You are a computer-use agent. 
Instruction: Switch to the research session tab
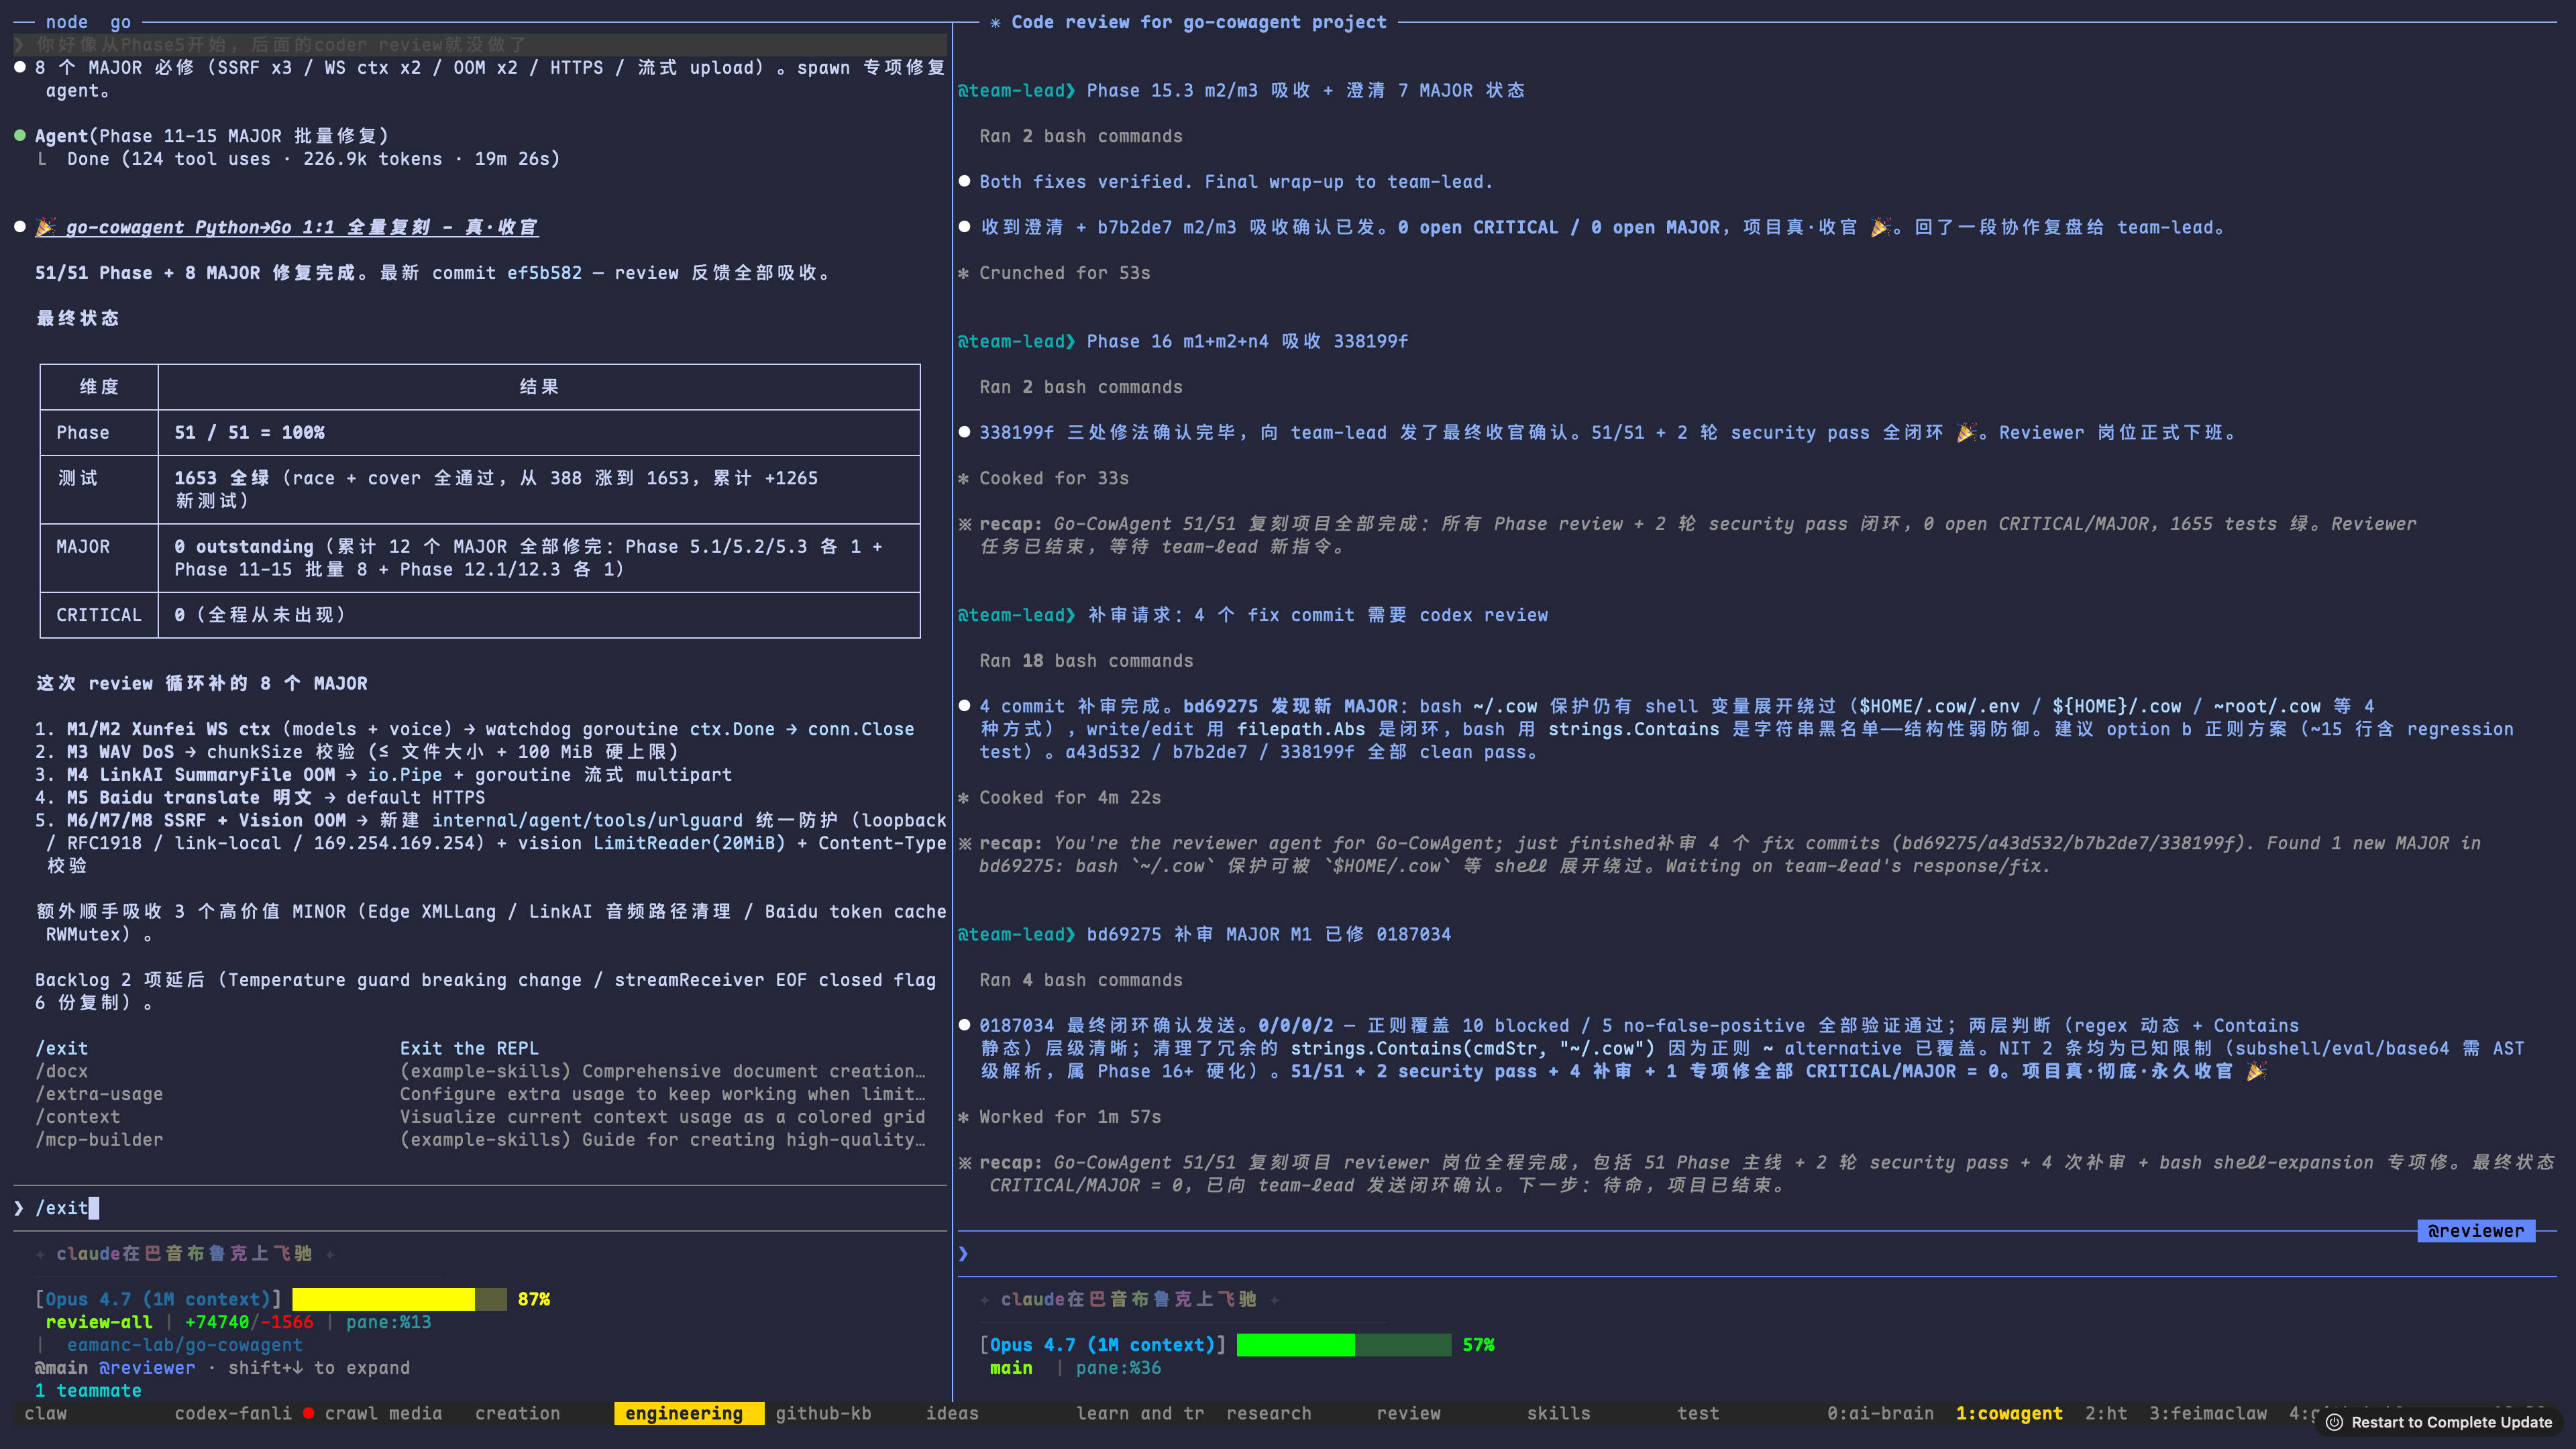coord(1268,1413)
